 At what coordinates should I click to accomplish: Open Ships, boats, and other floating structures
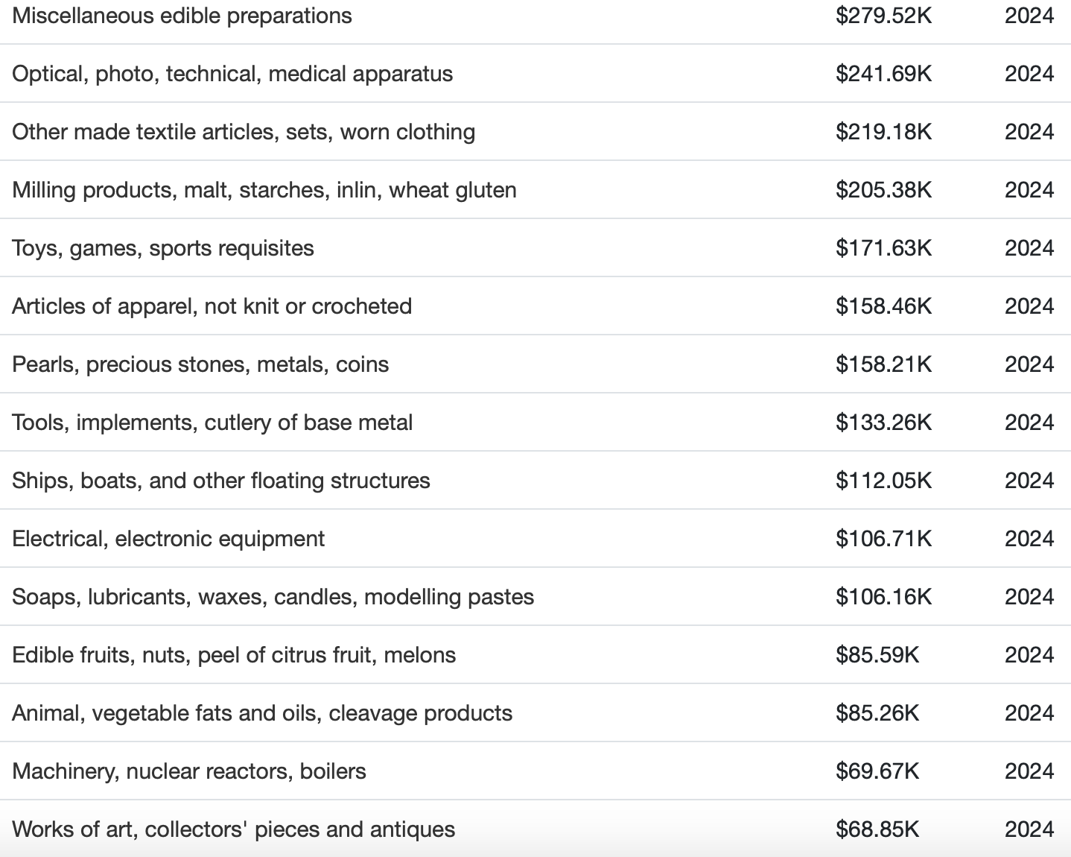[x=221, y=481]
